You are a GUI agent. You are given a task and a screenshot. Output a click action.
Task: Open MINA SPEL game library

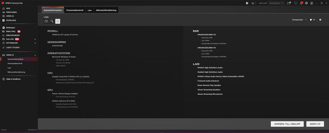[x=11, y=32]
